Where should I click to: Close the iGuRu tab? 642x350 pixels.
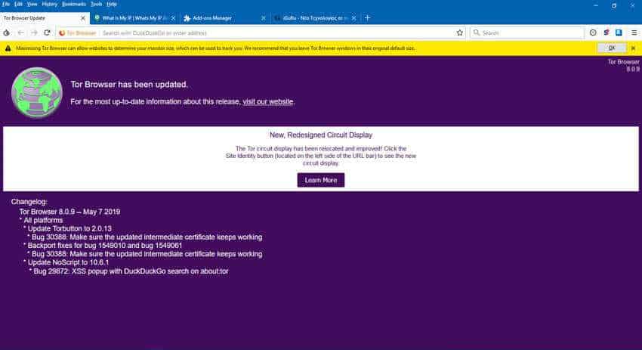click(353, 18)
